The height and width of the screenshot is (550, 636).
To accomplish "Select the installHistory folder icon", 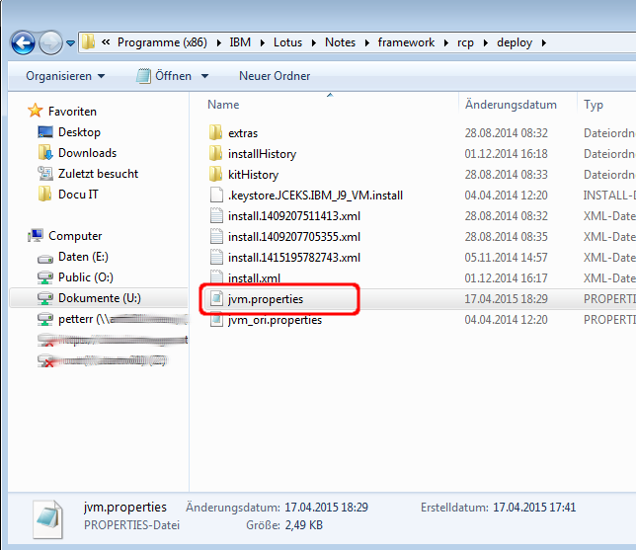I will (216, 154).
